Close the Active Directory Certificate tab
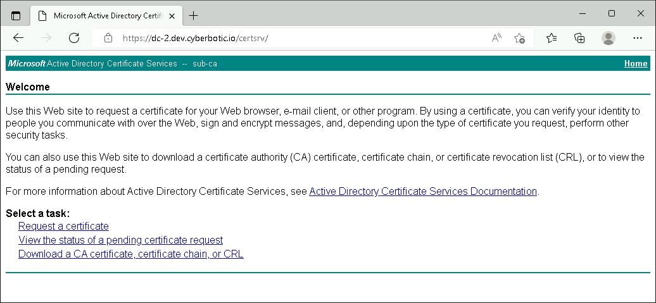 (x=171, y=15)
